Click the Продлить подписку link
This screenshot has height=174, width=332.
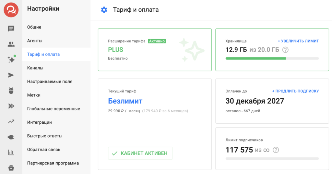point(295,91)
